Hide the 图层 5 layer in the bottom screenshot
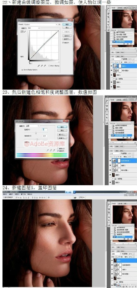 click(x=112, y=260)
